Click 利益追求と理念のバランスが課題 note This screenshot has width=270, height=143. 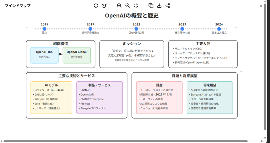(x=132, y=60)
